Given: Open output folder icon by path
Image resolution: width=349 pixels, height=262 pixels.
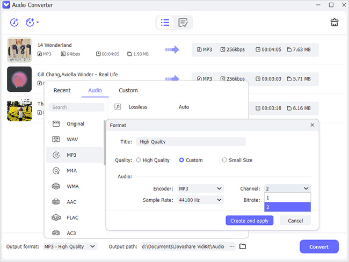Looking at the screenshot, I should pyautogui.click(x=243, y=246).
